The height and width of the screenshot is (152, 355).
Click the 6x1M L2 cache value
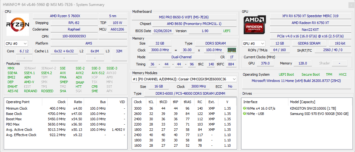95,51
